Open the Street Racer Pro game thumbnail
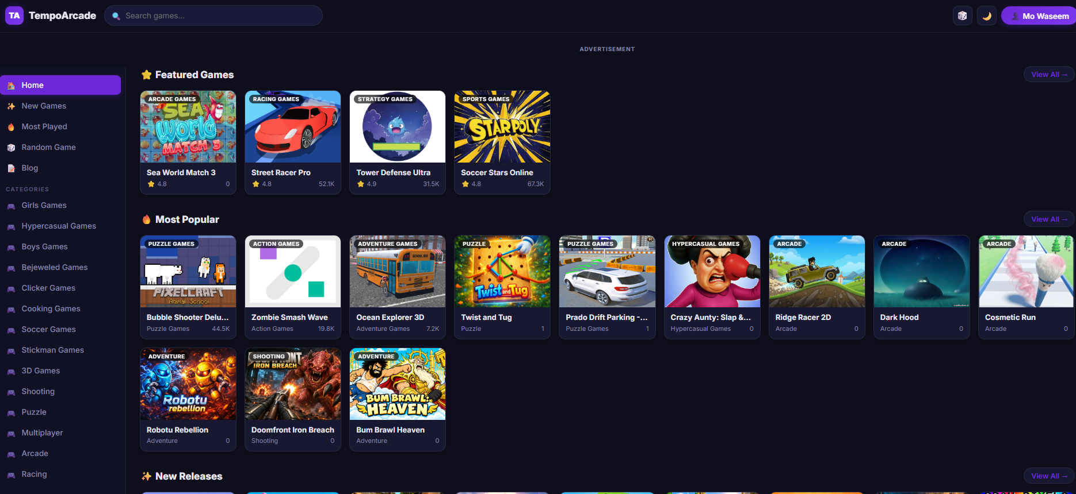The height and width of the screenshot is (494, 1076). 293,126
